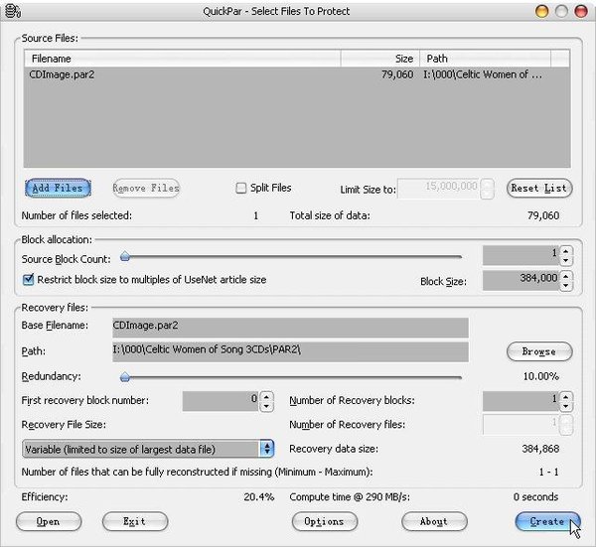Click the Reset List button
The width and height of the screenshot is (596, 547).
pyautogui.click(x=539, y=188)
